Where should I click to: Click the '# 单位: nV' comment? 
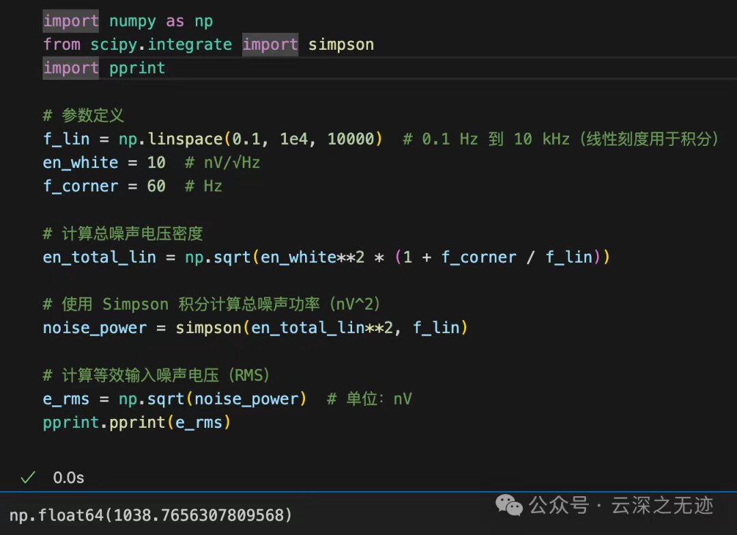coord(369,399)
